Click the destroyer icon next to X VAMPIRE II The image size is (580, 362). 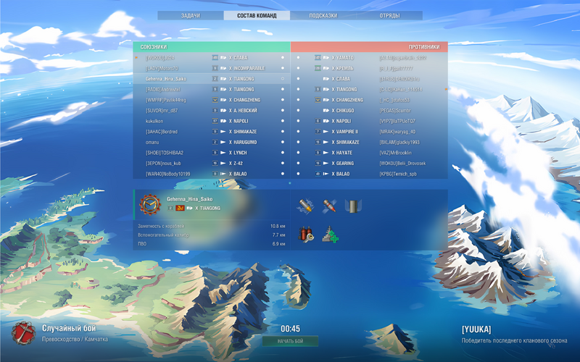point(326,132)
